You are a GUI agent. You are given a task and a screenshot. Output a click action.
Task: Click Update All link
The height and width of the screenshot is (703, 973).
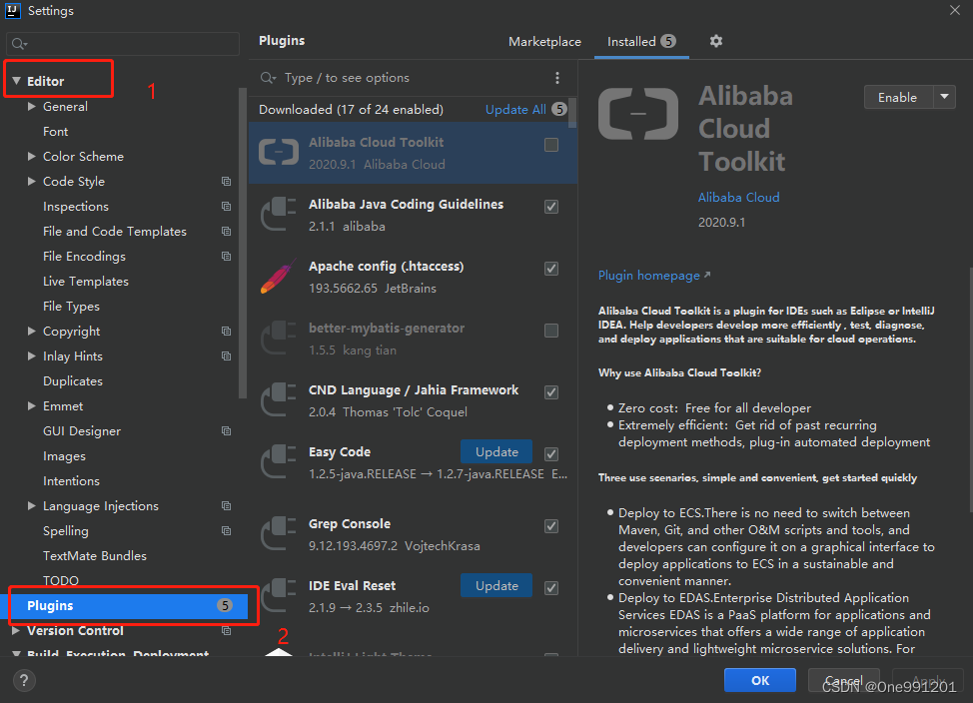click(x=515, y=110)
